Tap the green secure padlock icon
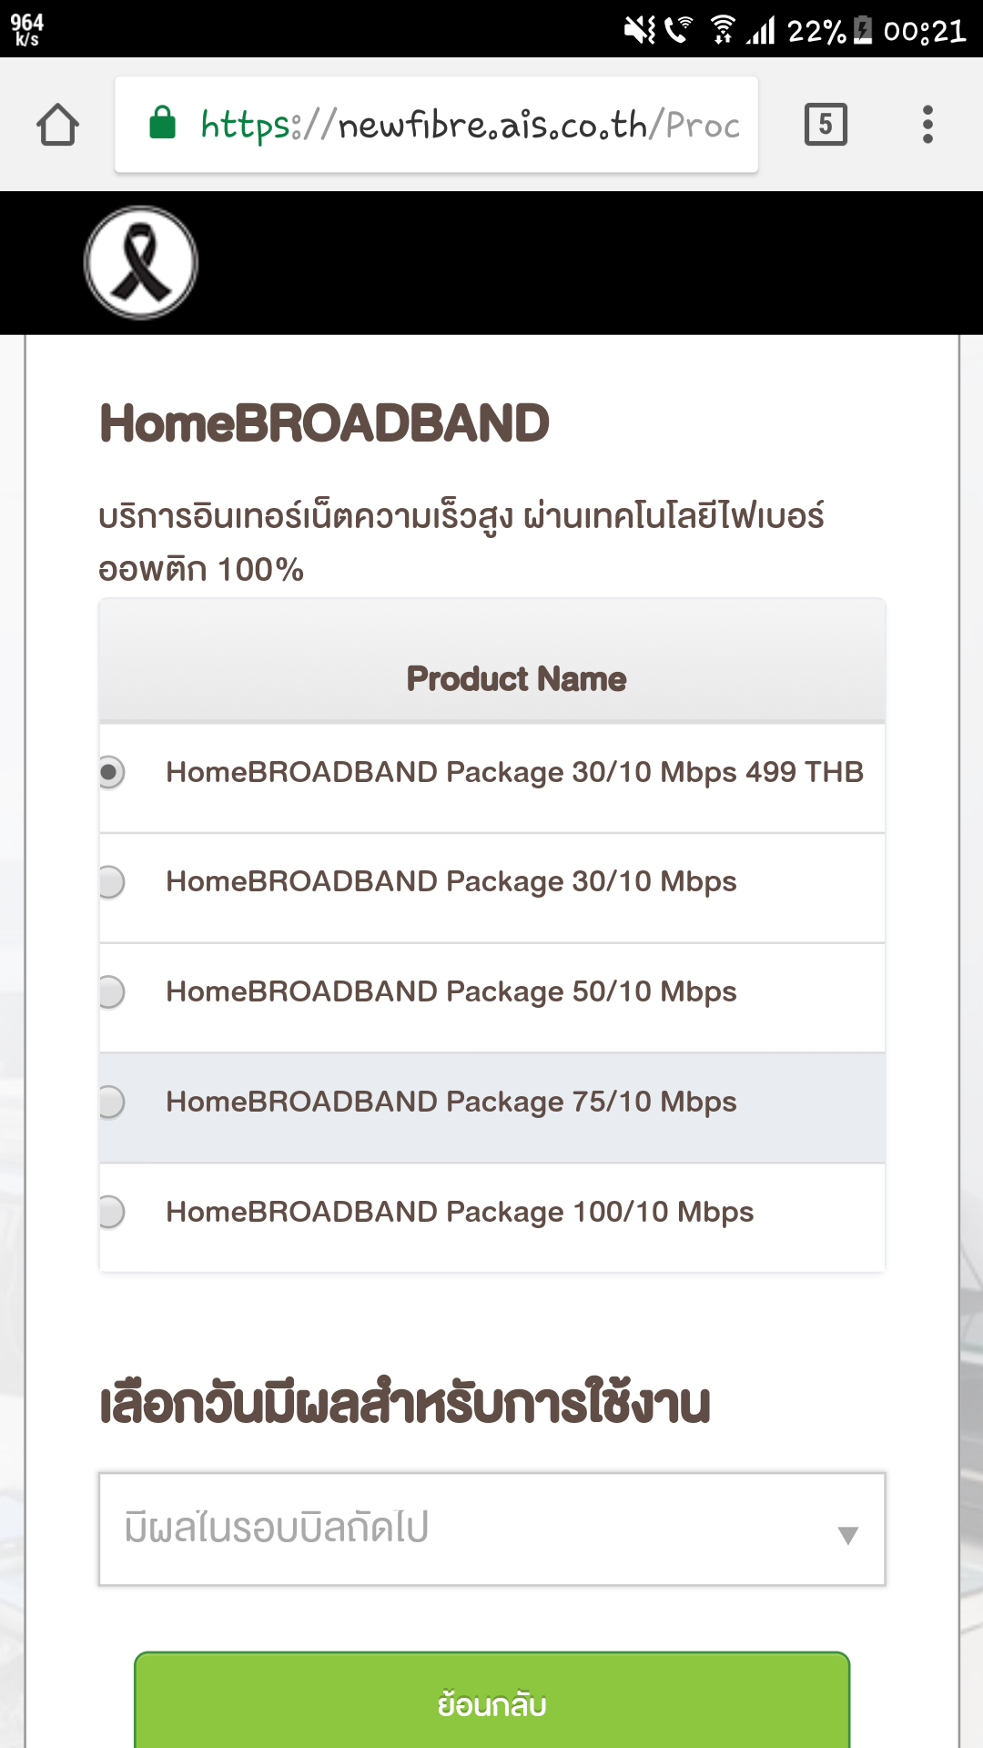The height and width of the screenshot is (1748, 983). (x=163, y=123)
